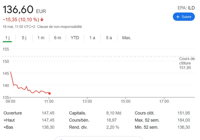Show the 6 m chart range
This screenshot has height=140, width=200.
[57, 38]
